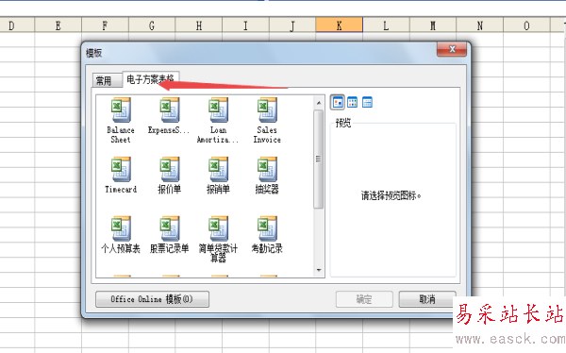Select column L header in spreadsheet
This screenshot has height=353, width=566.
coord(386,25)
